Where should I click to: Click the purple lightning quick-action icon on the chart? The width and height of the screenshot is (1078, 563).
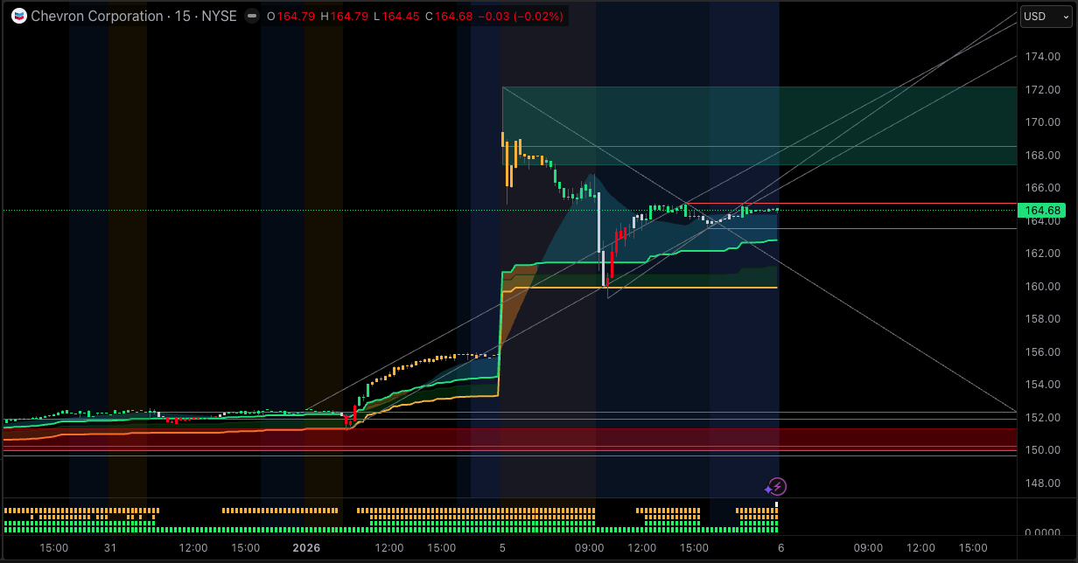776,485
